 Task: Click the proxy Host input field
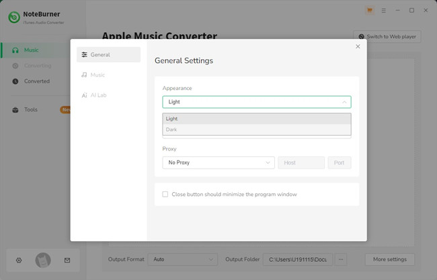pos(301,162)
